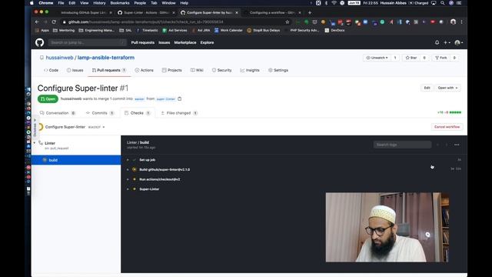The height and width of the screenshot is (277, 492).
Task: Open the Apple menu
Action: (x=32, y=3)
